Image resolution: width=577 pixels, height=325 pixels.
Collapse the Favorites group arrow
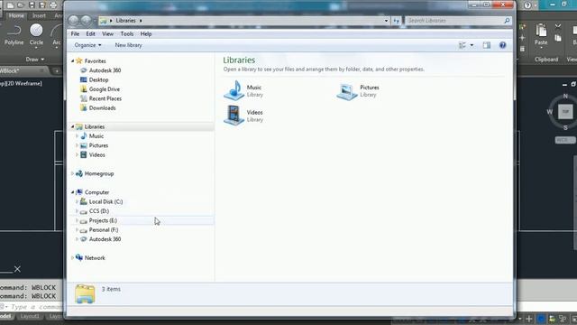(x=72, y=60)
